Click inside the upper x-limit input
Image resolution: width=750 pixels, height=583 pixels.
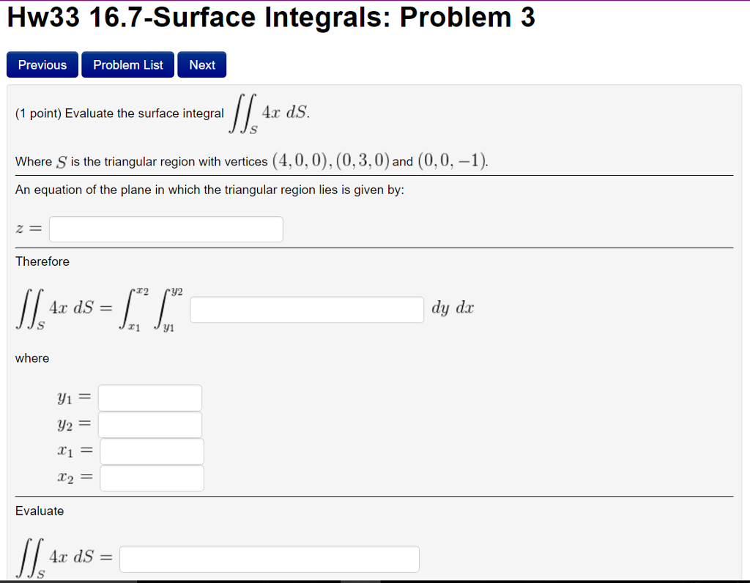[x=152, y=478]
